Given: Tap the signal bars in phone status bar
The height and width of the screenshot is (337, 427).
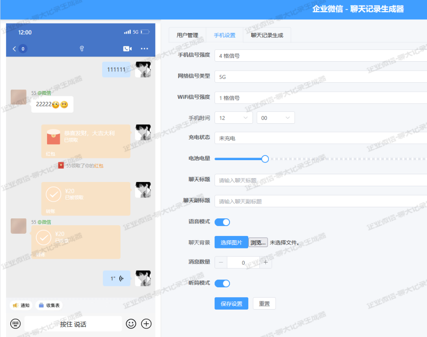Looking at the screenshot, I should tap(127, 32).
